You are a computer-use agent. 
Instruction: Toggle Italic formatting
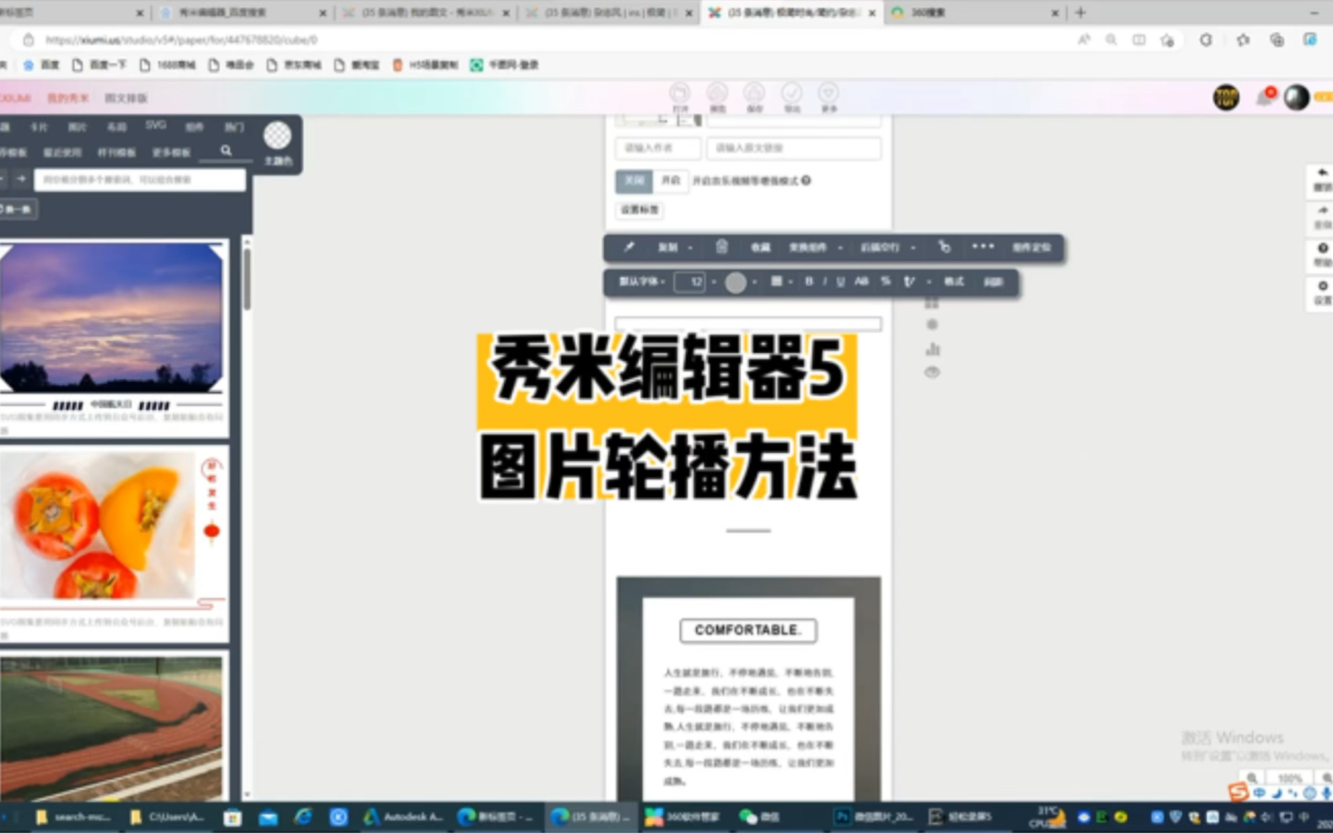pos(824,281)
